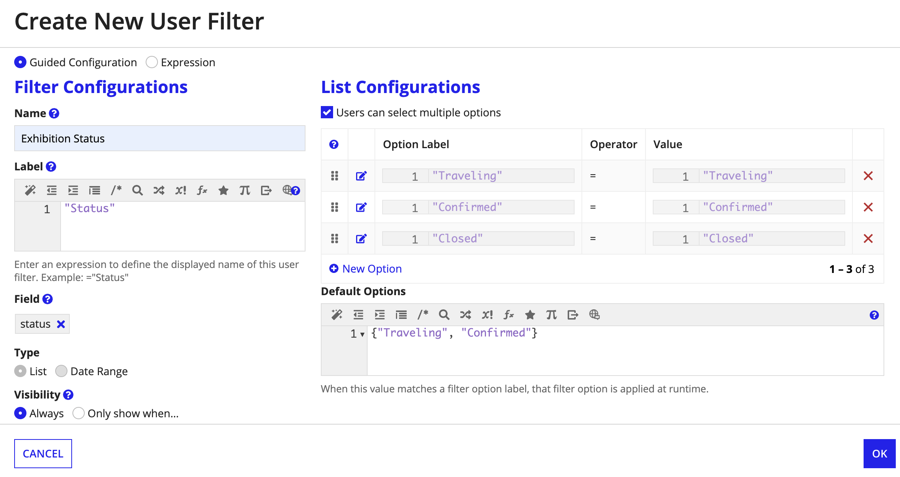Select the Only show when visibility option
This screenshot has width=900, height=477.
click(x=79, y=413)
